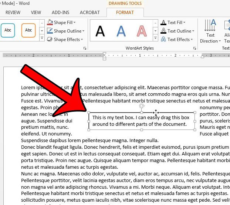The image size is (230, 205).
Task: Click the Text Outline icon
Action: (x=163, y=31)
